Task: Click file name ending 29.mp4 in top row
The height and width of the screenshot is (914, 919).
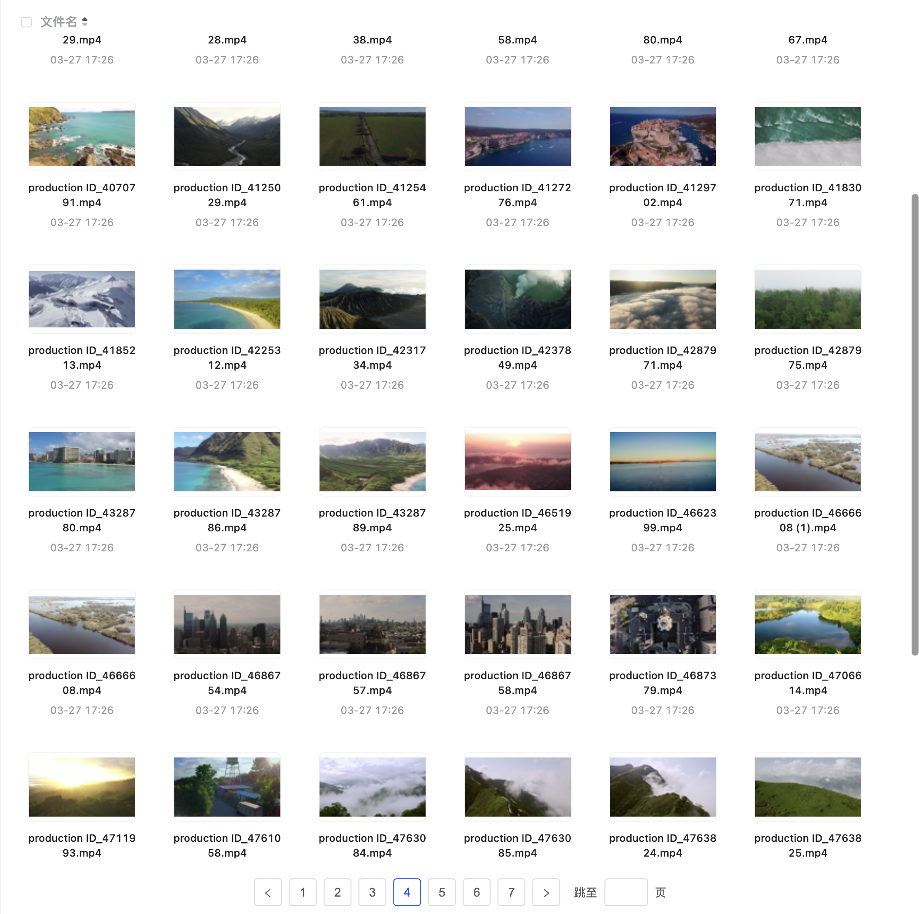Action: (82, 40)
